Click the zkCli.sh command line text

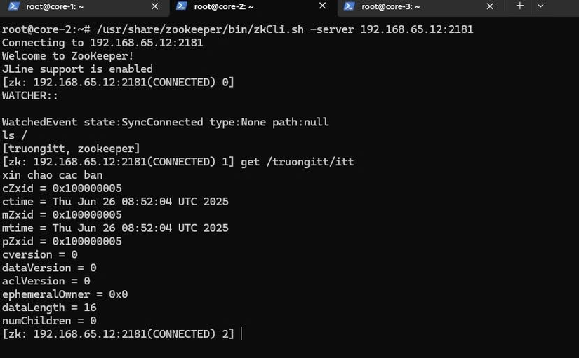click(x=285, y=29)
